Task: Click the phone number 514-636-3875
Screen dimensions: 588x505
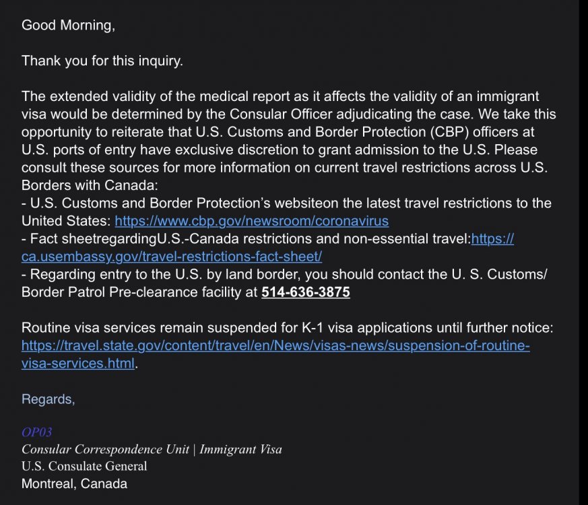Action: [305, 292]
